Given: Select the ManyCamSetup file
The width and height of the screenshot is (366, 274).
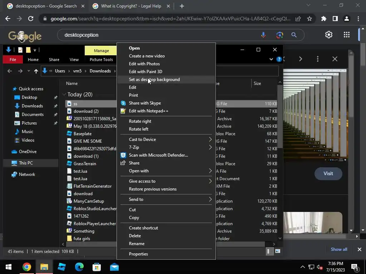Looking at the screenshot, I should pyautogui.click(x=89, y=201).
